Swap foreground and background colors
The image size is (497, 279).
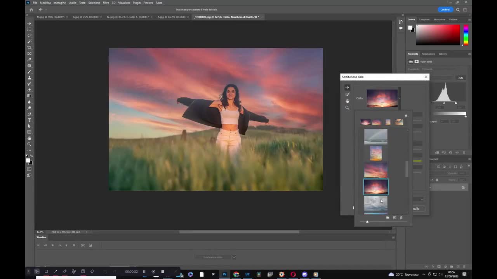coord(31,156)
